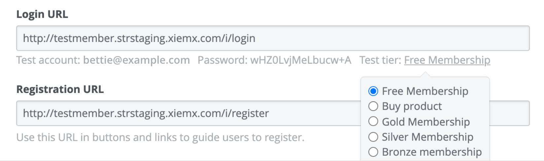This screenshot has height=161, width=544.
Task: Click the Free Membership label in popover
Action: [425, 91]
